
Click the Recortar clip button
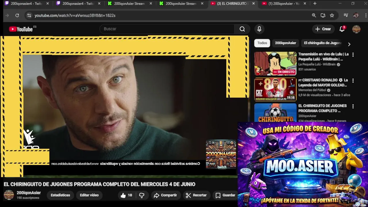[196, 195]
